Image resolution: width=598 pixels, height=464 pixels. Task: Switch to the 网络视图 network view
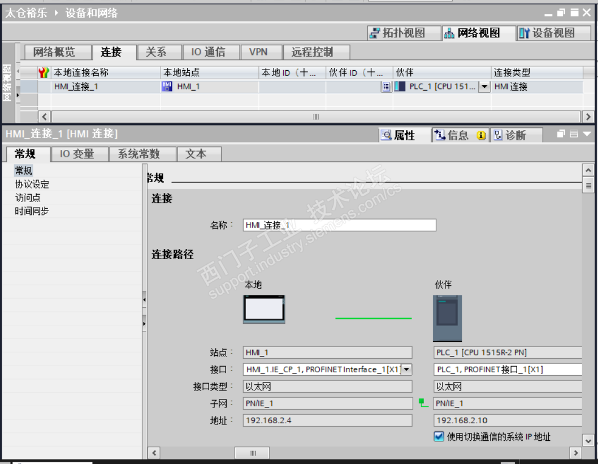click(478, 33)
